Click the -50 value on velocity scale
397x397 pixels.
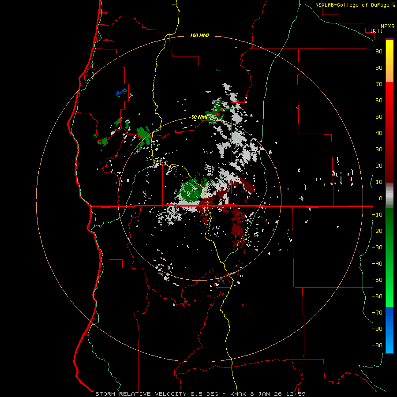click(x=377, y=280)
